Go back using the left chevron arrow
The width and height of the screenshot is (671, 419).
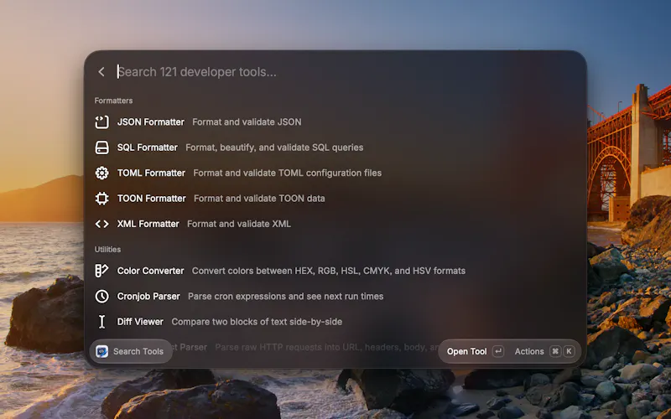click(101, 72)
